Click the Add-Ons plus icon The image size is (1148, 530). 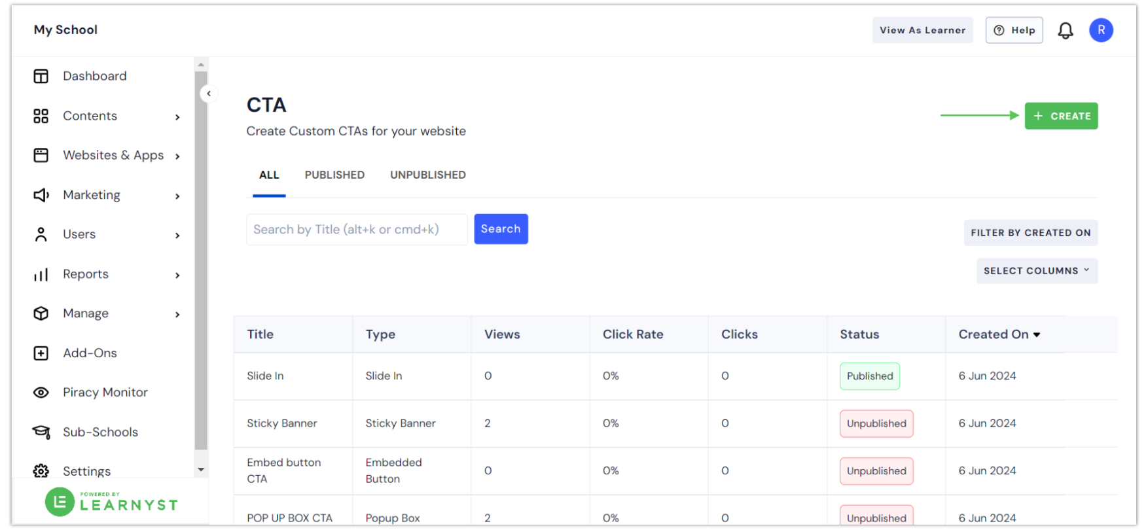[x=41, y=353]
